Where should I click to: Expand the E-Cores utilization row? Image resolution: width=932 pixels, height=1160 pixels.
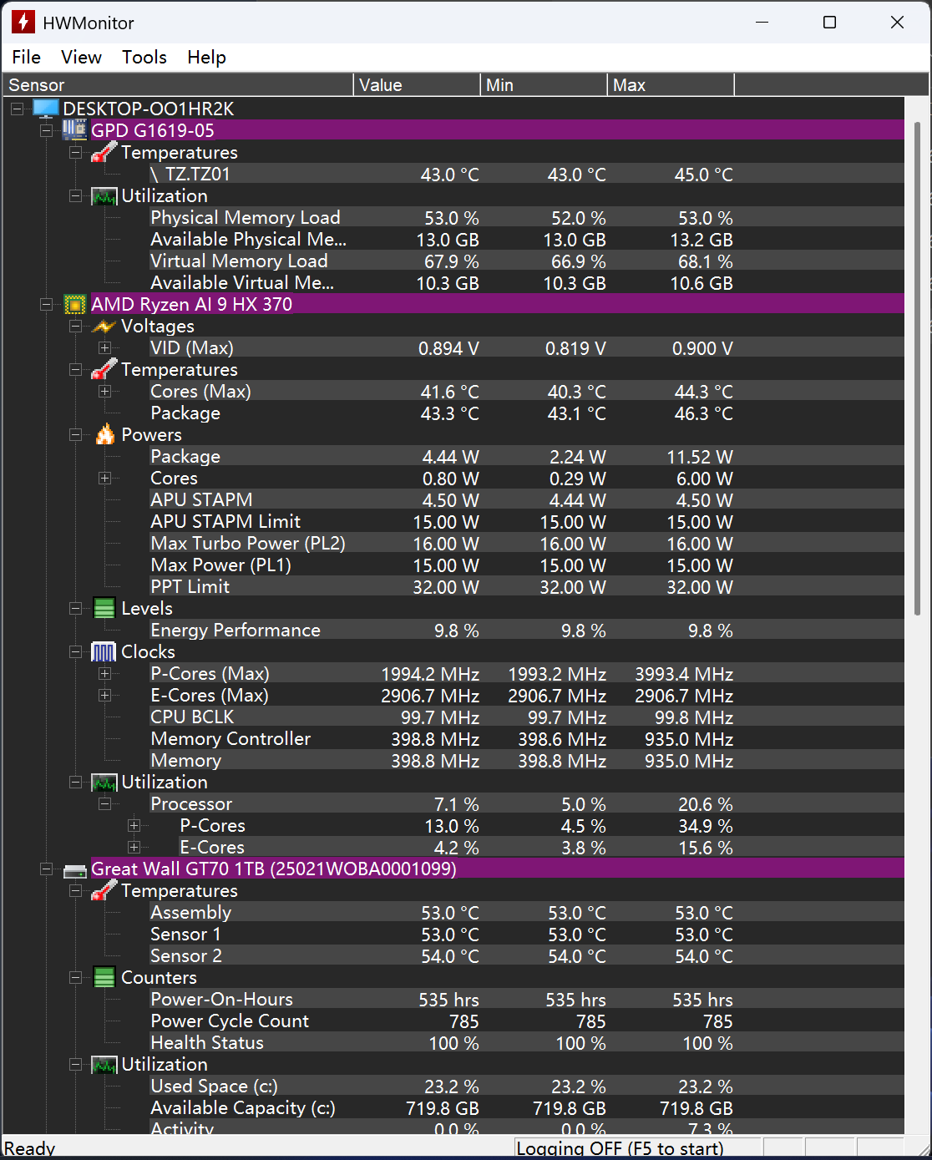coord(134,847)
